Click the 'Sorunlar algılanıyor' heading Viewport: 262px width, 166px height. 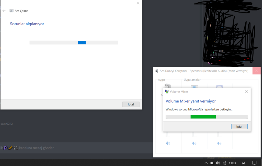point(27,24)
